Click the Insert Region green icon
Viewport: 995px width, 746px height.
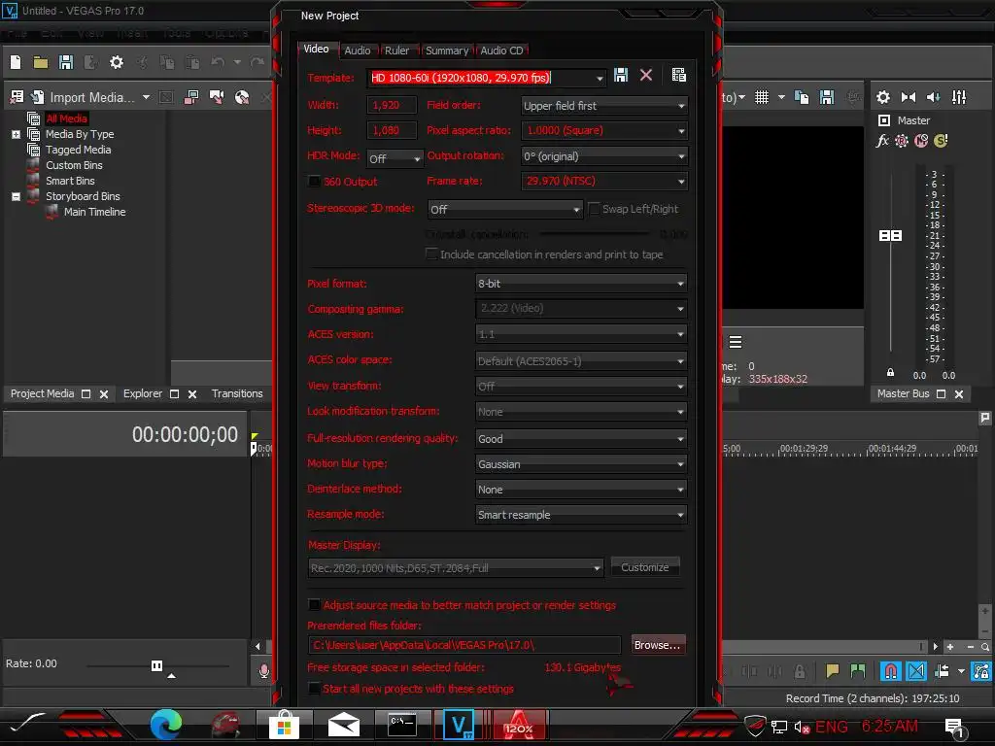858,670
